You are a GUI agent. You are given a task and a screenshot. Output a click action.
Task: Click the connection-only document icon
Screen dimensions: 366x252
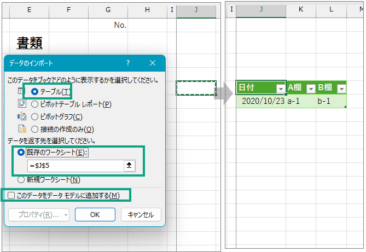pos(22,129)
